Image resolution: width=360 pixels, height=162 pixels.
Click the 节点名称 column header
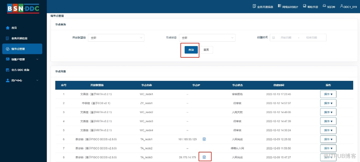click(146, 85)
